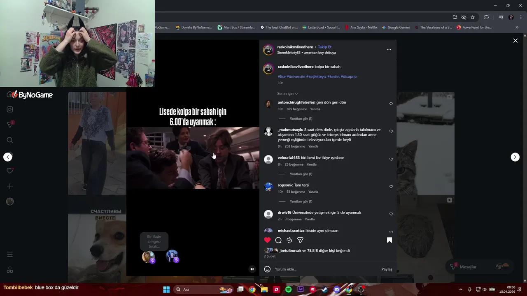Screen dimensions: 527x296
Task: Open raskolnikovlivedhere avatar in post header
Action: point(268,50)
